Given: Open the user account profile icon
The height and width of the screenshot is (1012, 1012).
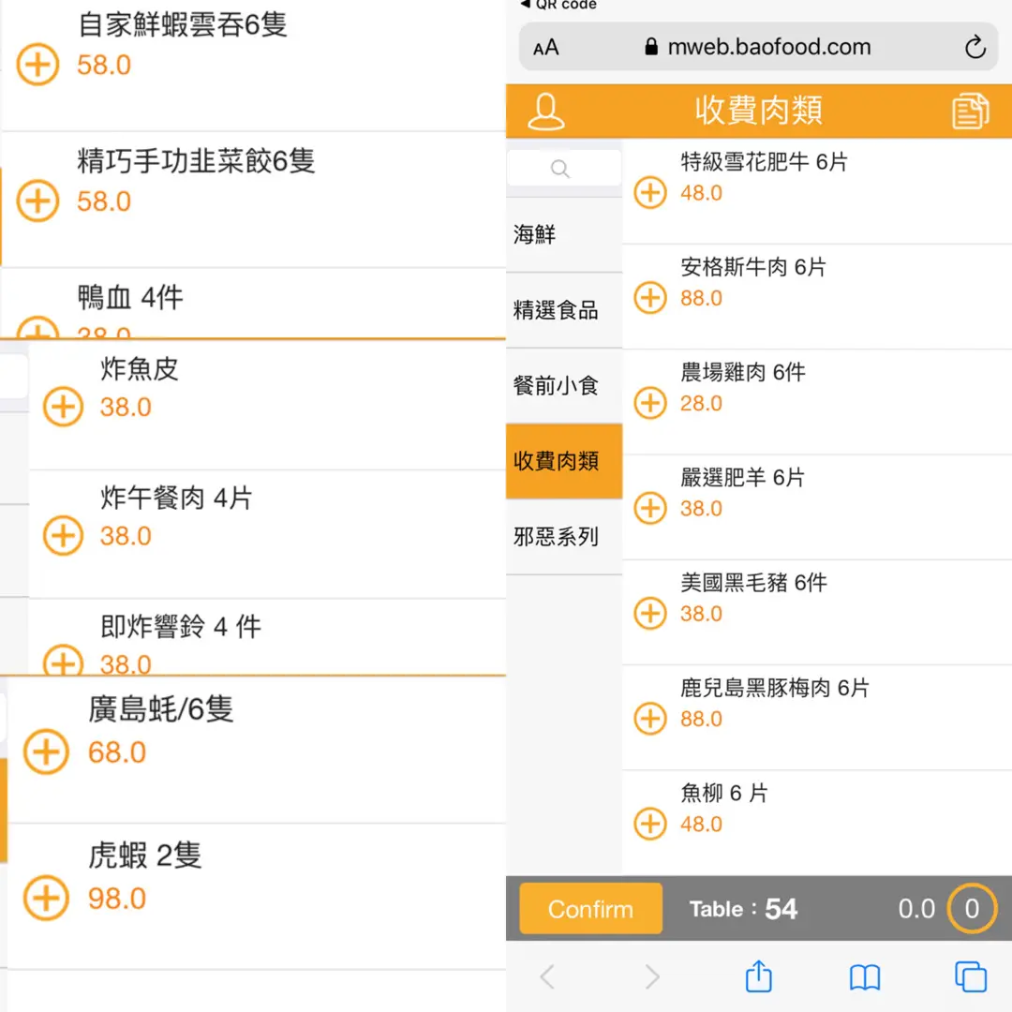Looking at the screenshot, I should pyautogui.click(x=546, y=112).
